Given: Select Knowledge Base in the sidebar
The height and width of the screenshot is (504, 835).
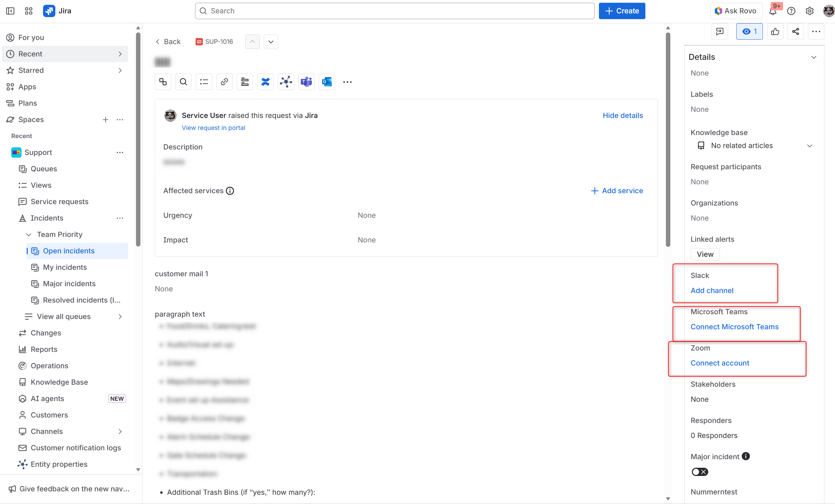Looking at the screenshot, I should [x=59, y=382].
